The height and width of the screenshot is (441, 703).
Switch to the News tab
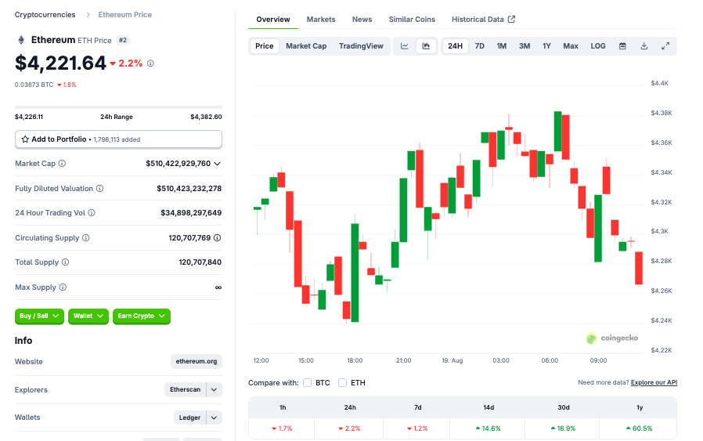[362, 20]
